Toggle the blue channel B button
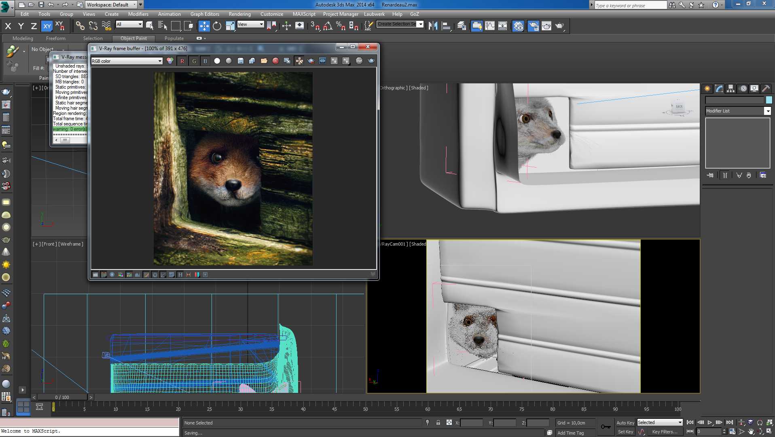775x437 pixels. (x=205, y=61)
